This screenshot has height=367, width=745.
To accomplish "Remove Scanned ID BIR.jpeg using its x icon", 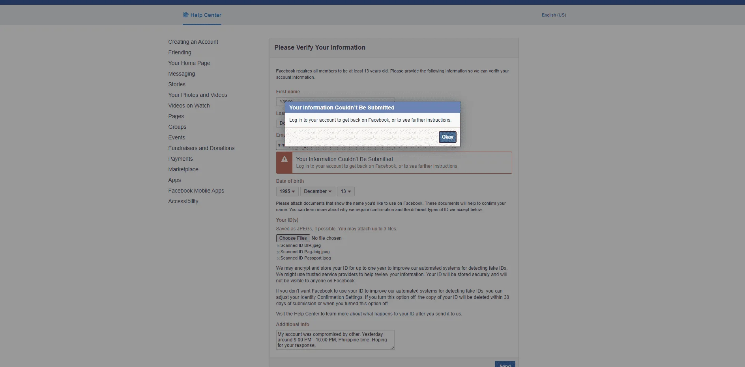I will pyautogui.click(x=278, y=246).
